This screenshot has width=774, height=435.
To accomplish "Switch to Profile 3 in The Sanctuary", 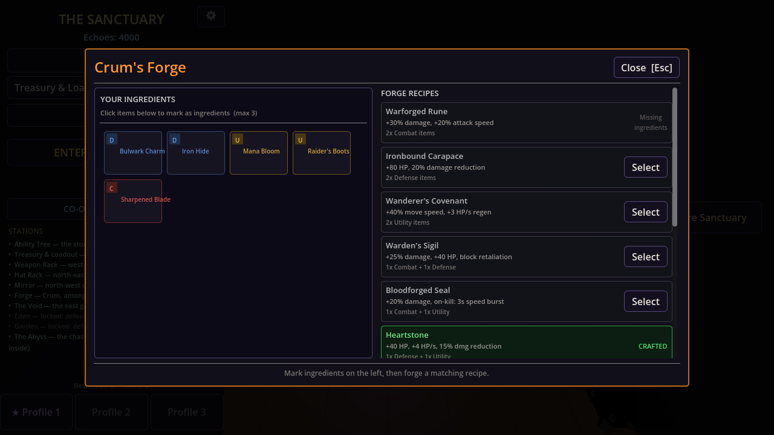I will tap(187, 412).
